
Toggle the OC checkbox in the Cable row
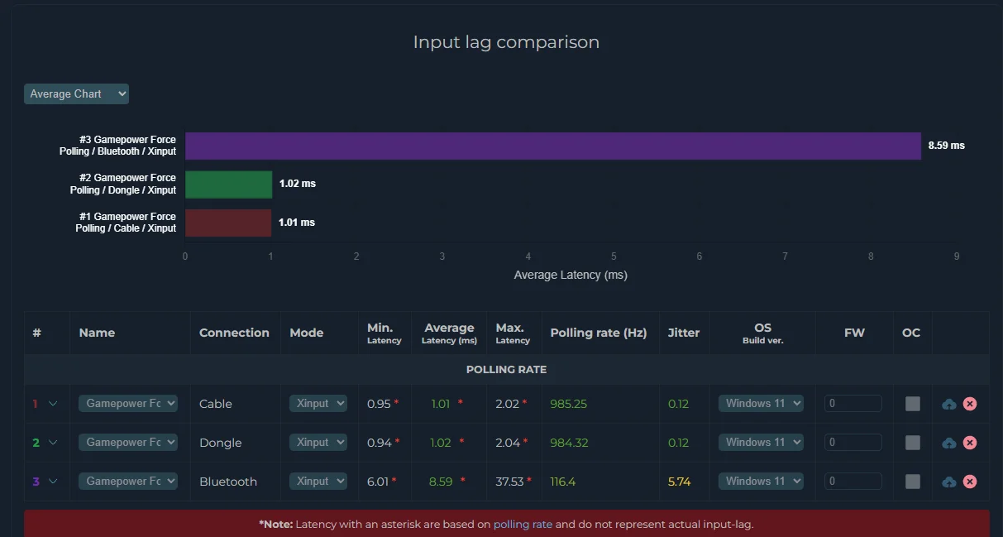[912, 404]
